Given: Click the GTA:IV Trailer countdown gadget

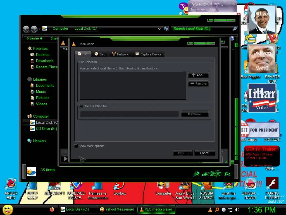Looking at the screenshot, I should coord(262,156).
